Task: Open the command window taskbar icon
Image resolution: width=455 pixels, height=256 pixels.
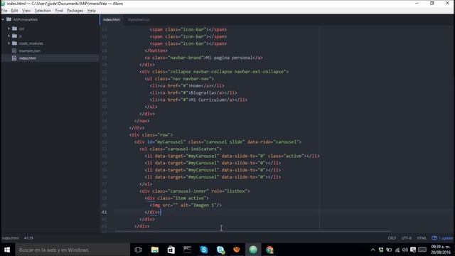Action: 188,250
